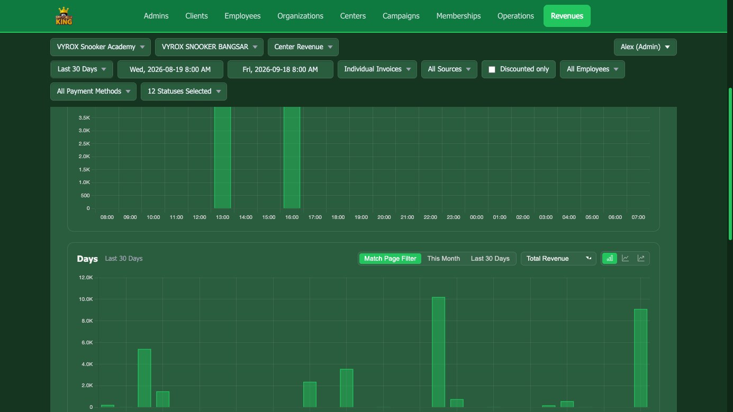
Task: Open the VYROX Snooker Academy dropdown
Action: point(101,47)
